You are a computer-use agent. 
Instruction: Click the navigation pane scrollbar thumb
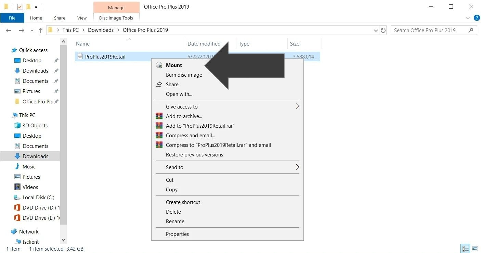pyautogui.click(x=63, y=135)
